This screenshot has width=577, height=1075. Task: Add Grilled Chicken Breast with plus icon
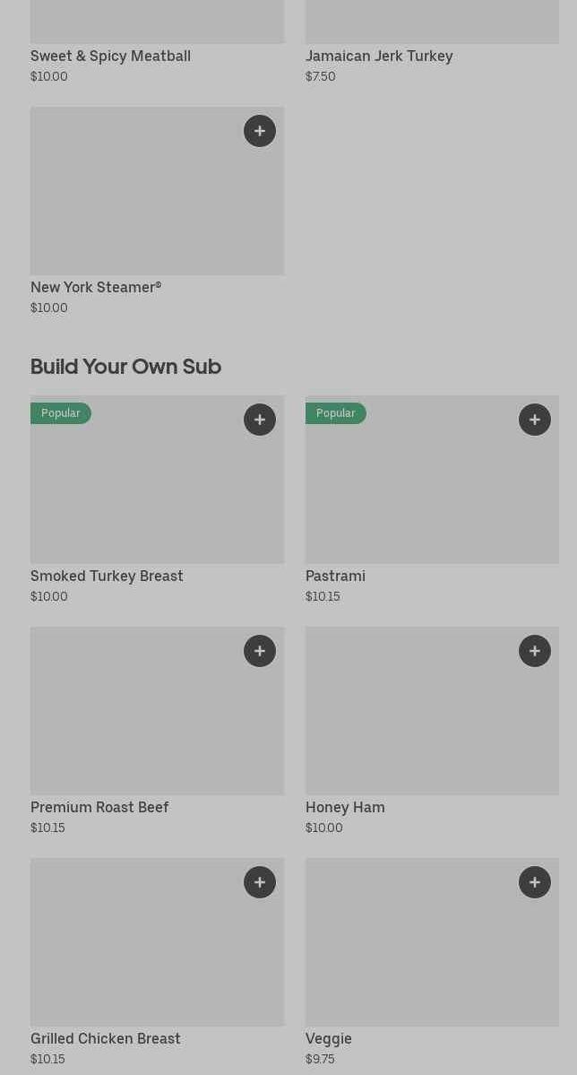pos(260,882)
